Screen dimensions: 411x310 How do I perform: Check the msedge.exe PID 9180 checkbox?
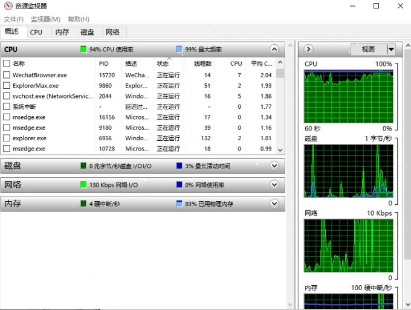[7, 128]
